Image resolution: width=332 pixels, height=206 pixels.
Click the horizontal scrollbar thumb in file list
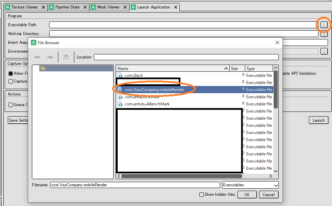click(182, 176)
